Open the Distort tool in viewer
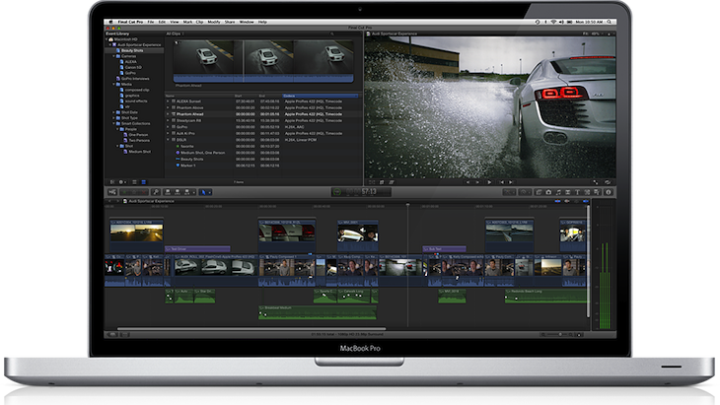This screenshot has height=405, width=720. click(x=392, y=182)
